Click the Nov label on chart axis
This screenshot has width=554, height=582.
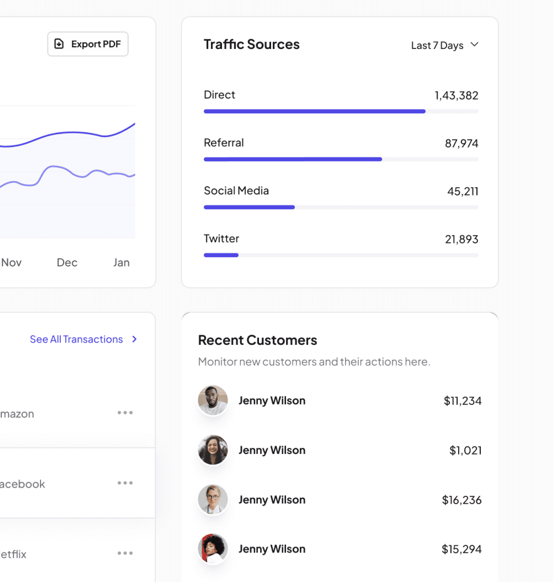(11, 263)
